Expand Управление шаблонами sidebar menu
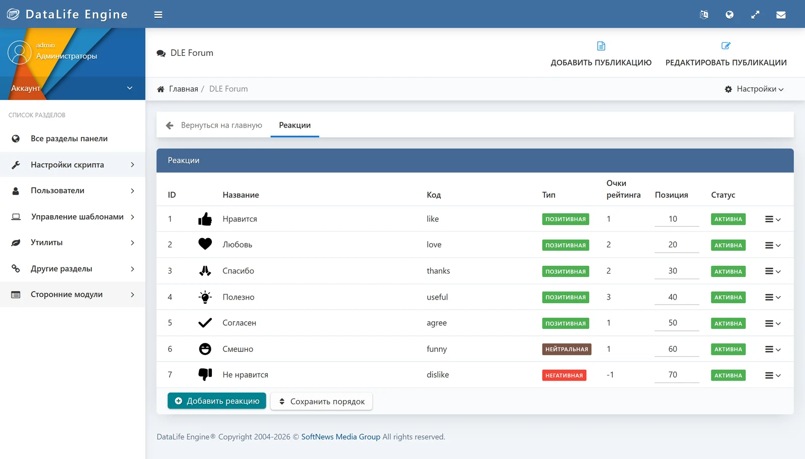The height and width of the screenshot is (459, 805). coord(72,217)
